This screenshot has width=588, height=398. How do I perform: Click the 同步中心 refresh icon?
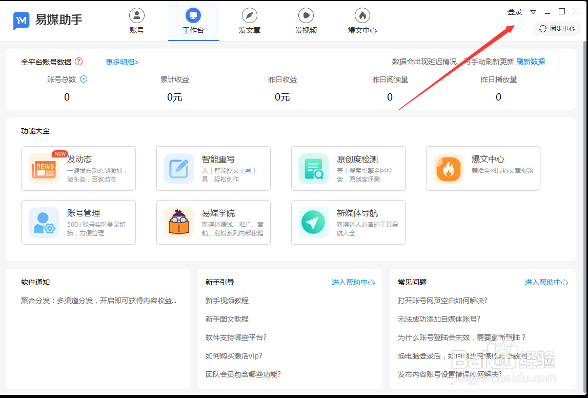pyautogui.click(x=542, y=29)
